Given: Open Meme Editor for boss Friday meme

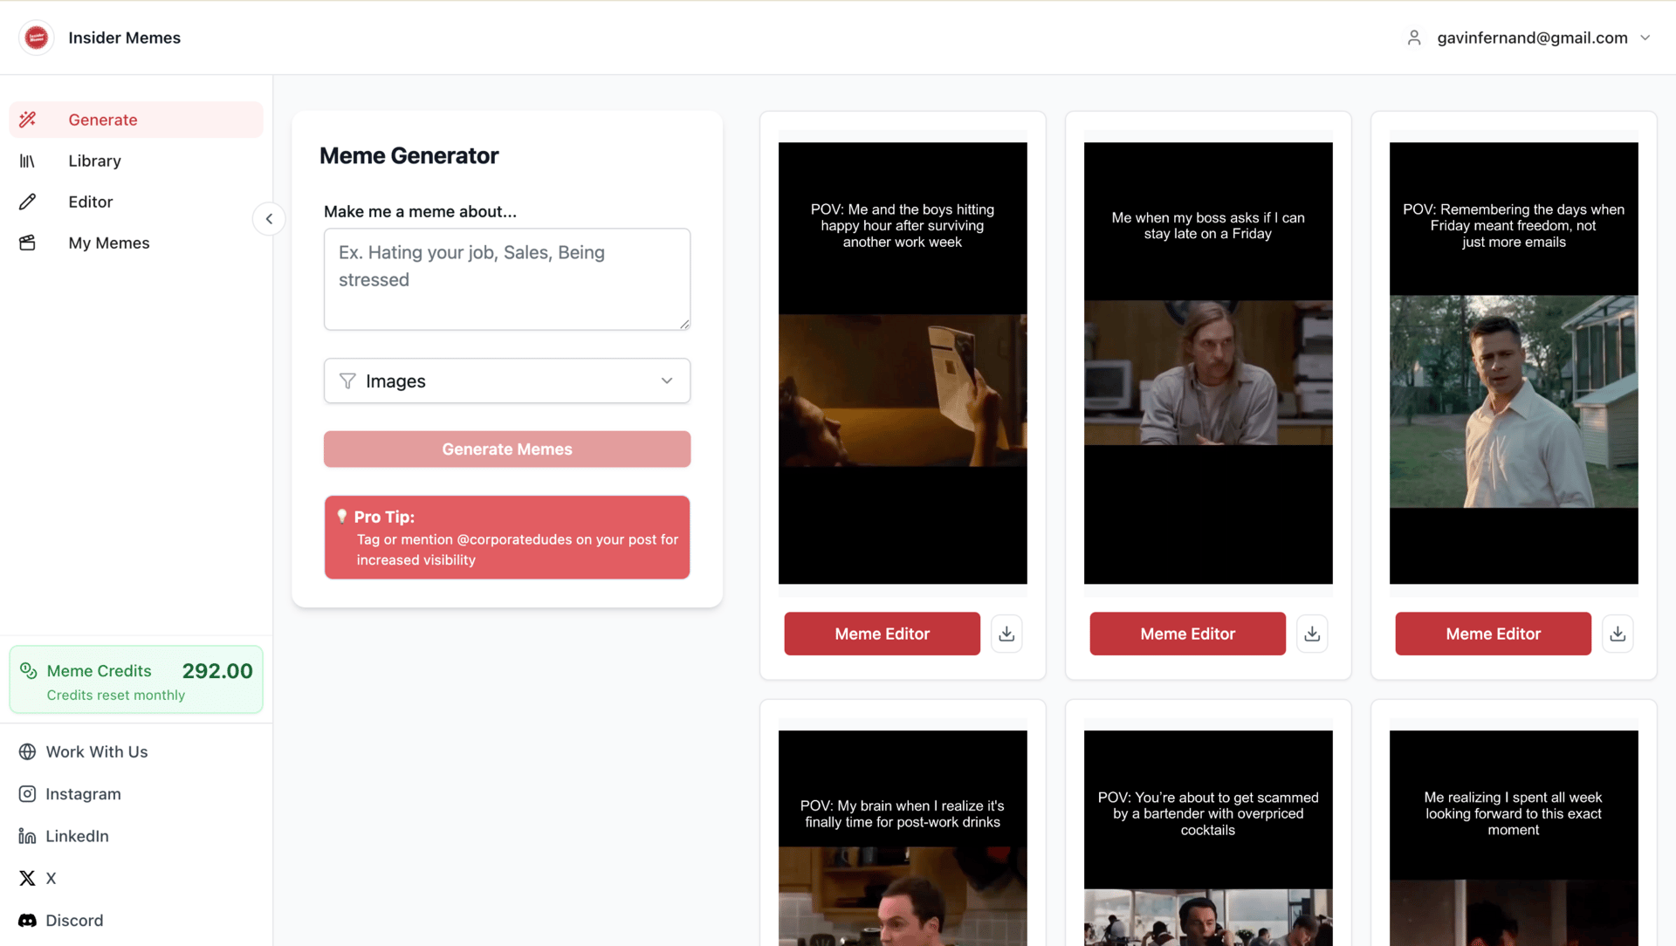Looking at the screenshot, I should [1187, 634].
